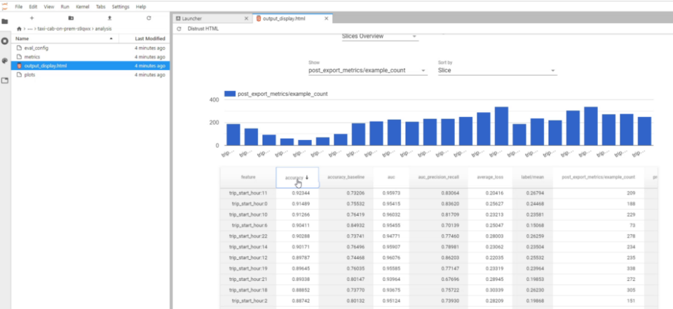Click the plots file icon
The height and width of the screenshot is (309, 673).
[19, 75]
